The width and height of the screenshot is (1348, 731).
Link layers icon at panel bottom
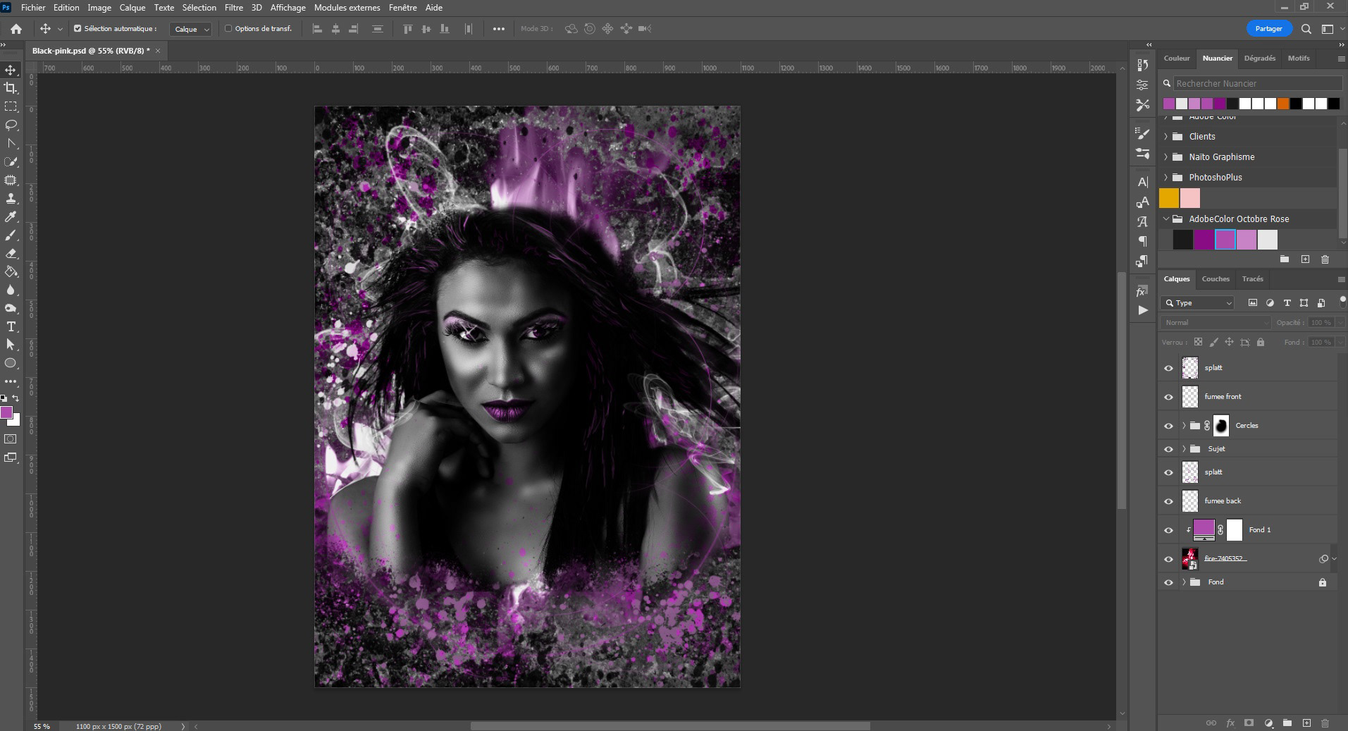[x=1211, y=723]
